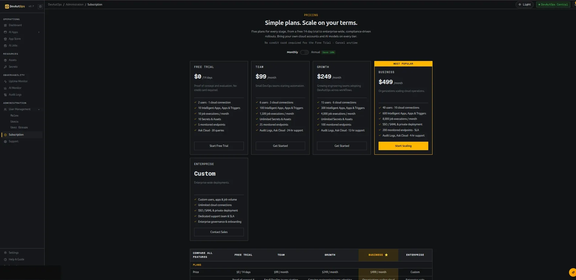Click Contact Sales on Enterprise plan
The width and height of the screenshot is (576, 280).
(x=219, y=232)
